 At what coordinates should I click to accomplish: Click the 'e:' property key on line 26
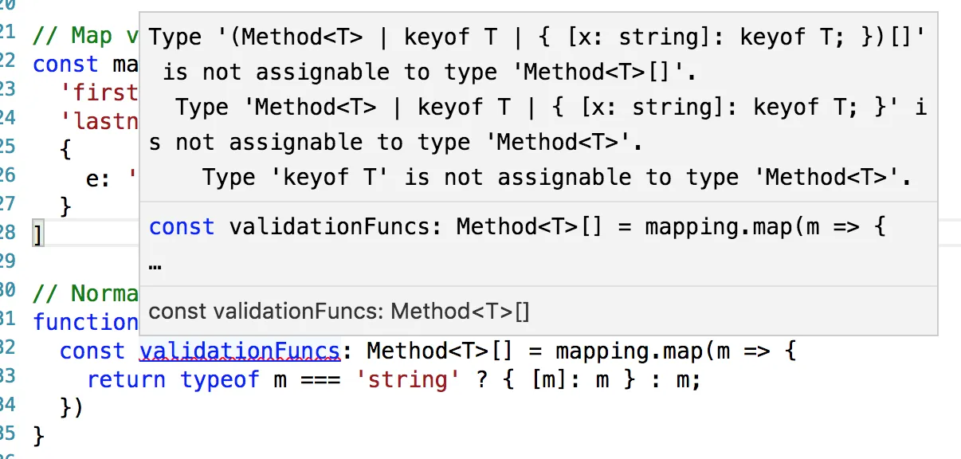click(98, 178)
